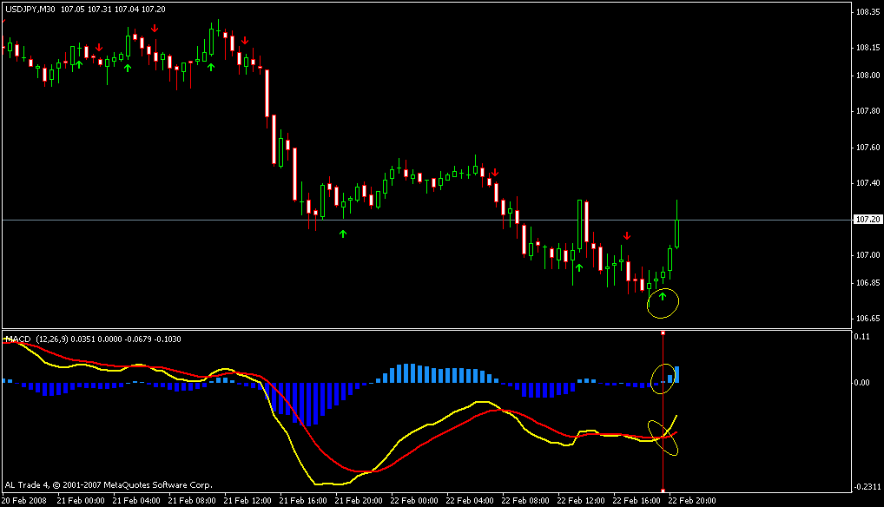The height and width of the screenshot is (507, 884).
Task: Select the red vertical line's top handle
Action: click(663, 333)
